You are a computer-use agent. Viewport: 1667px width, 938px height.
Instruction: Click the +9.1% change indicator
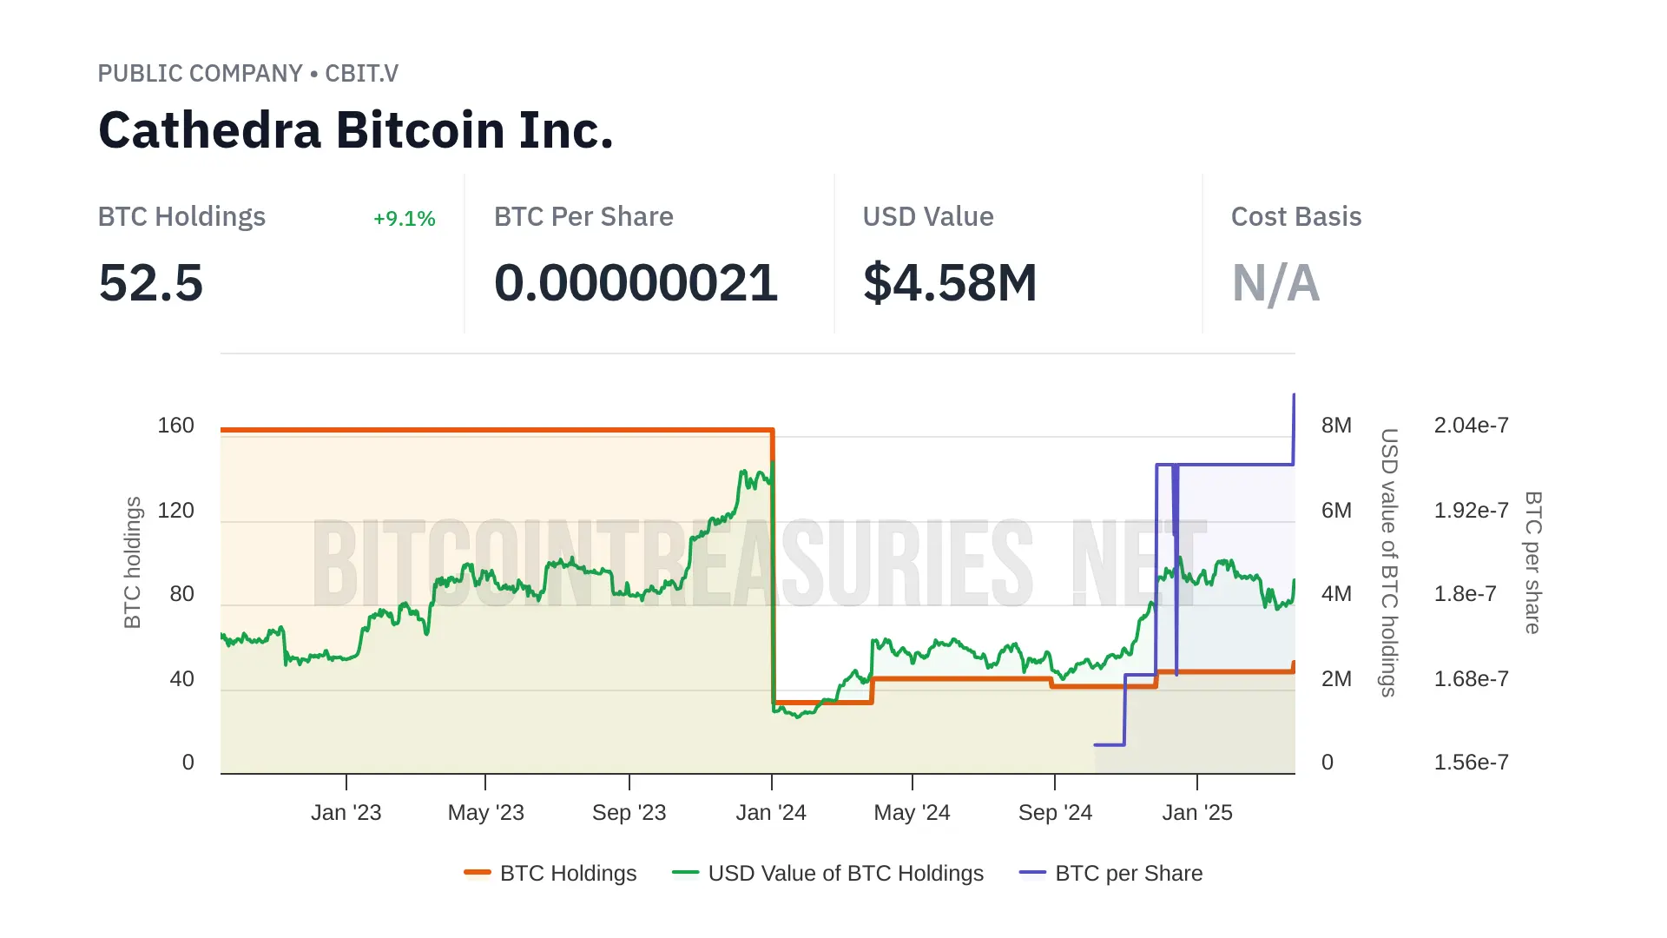(404, 219)
